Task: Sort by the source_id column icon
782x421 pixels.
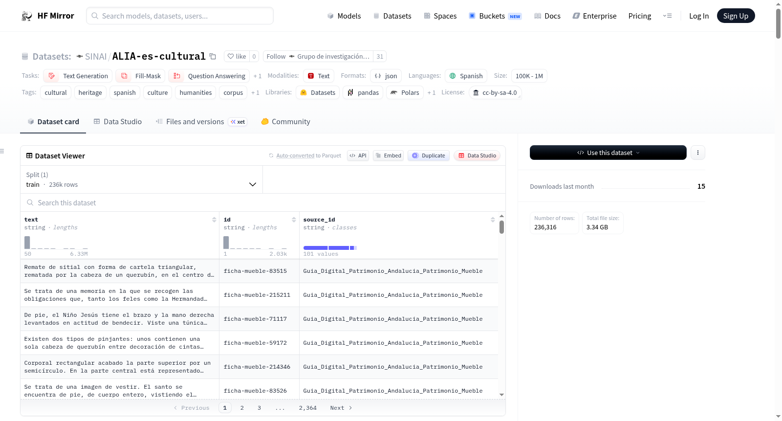Action: point(493,220)
